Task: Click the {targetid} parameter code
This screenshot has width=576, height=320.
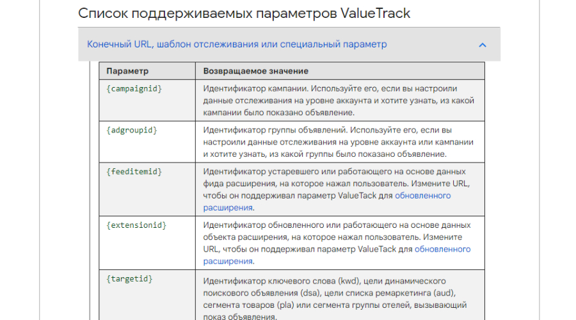Action: coord(129,279)
